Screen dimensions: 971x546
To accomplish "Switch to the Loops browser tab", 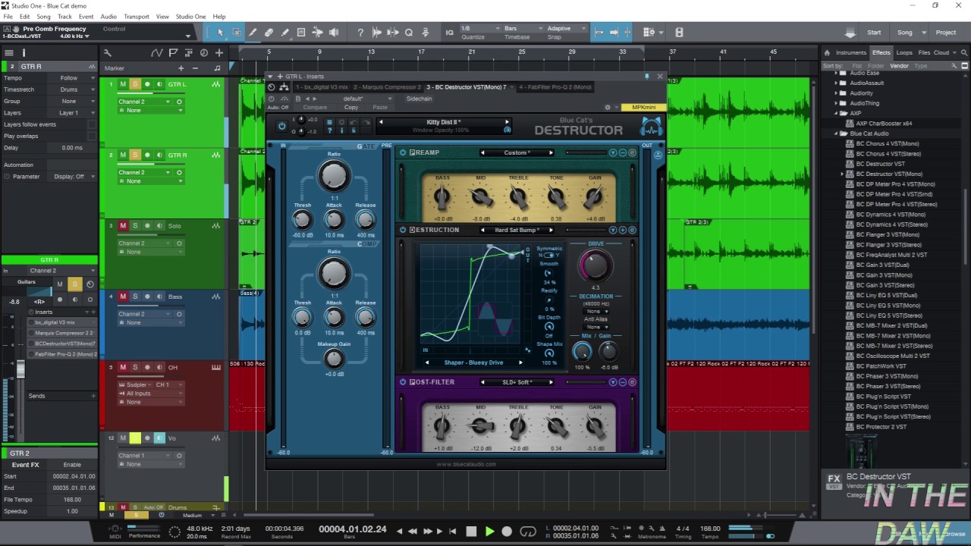I will [x=904, y=52].
